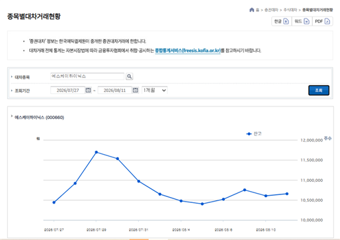Download page as 한글 file

282,21
